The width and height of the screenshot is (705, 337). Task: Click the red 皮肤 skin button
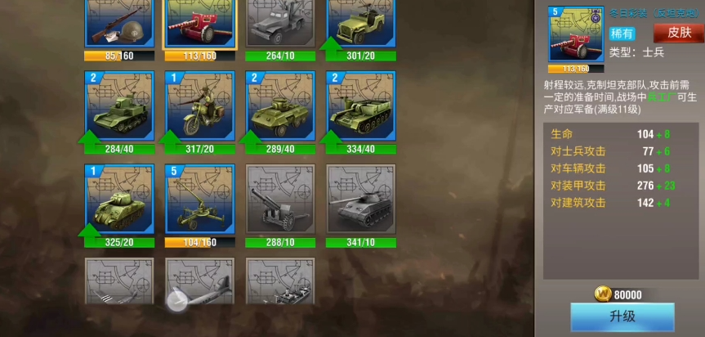[x=679, y=33]
